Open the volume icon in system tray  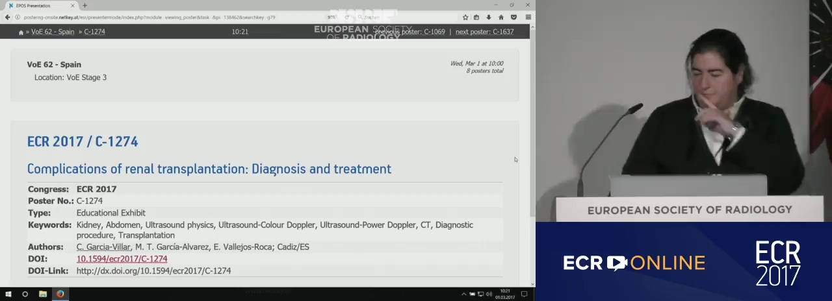point(489,294)
